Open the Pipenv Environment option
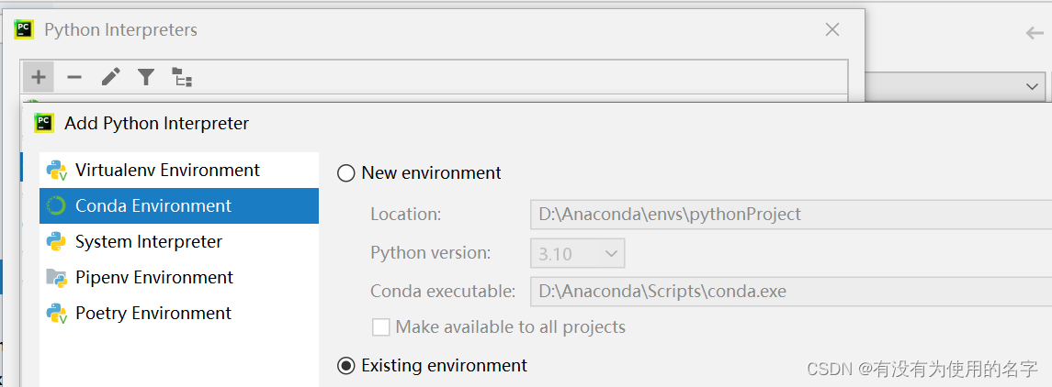This screenshot has width=1052, height=387. point(154,278)
